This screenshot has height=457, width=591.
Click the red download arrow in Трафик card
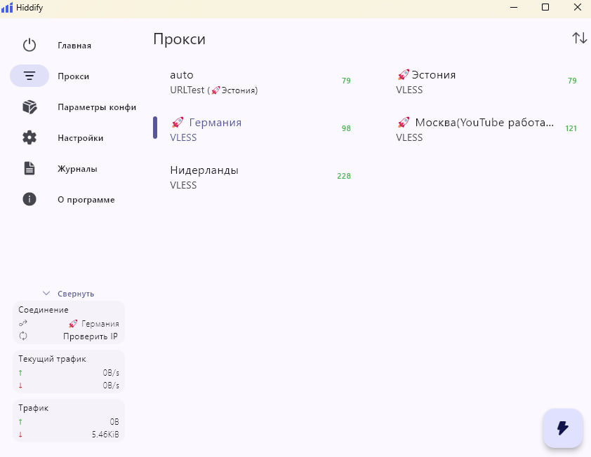(x=20, y=435)
